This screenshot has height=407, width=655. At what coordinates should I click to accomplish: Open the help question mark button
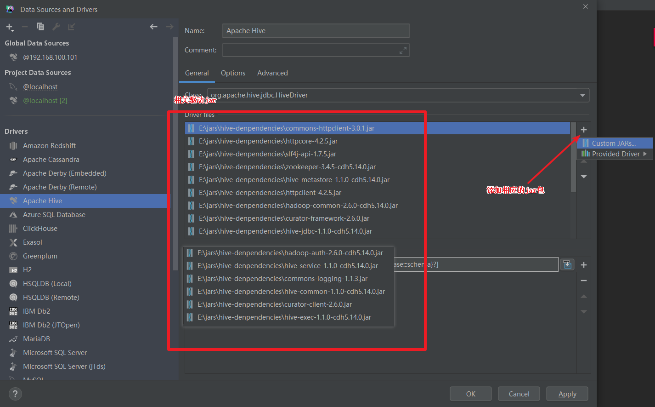(x=15, y=394)
